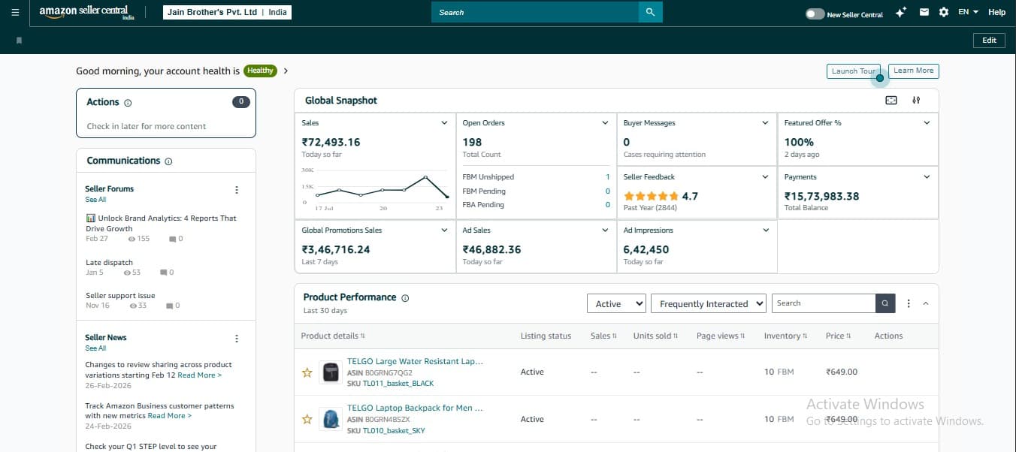
Task: Expand the Ad Sales card chevron
Action: 605,231
